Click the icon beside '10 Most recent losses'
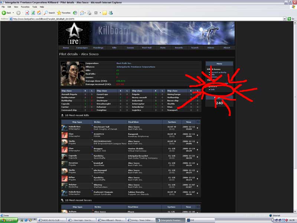The image size is (297, 223). [62, 200]
